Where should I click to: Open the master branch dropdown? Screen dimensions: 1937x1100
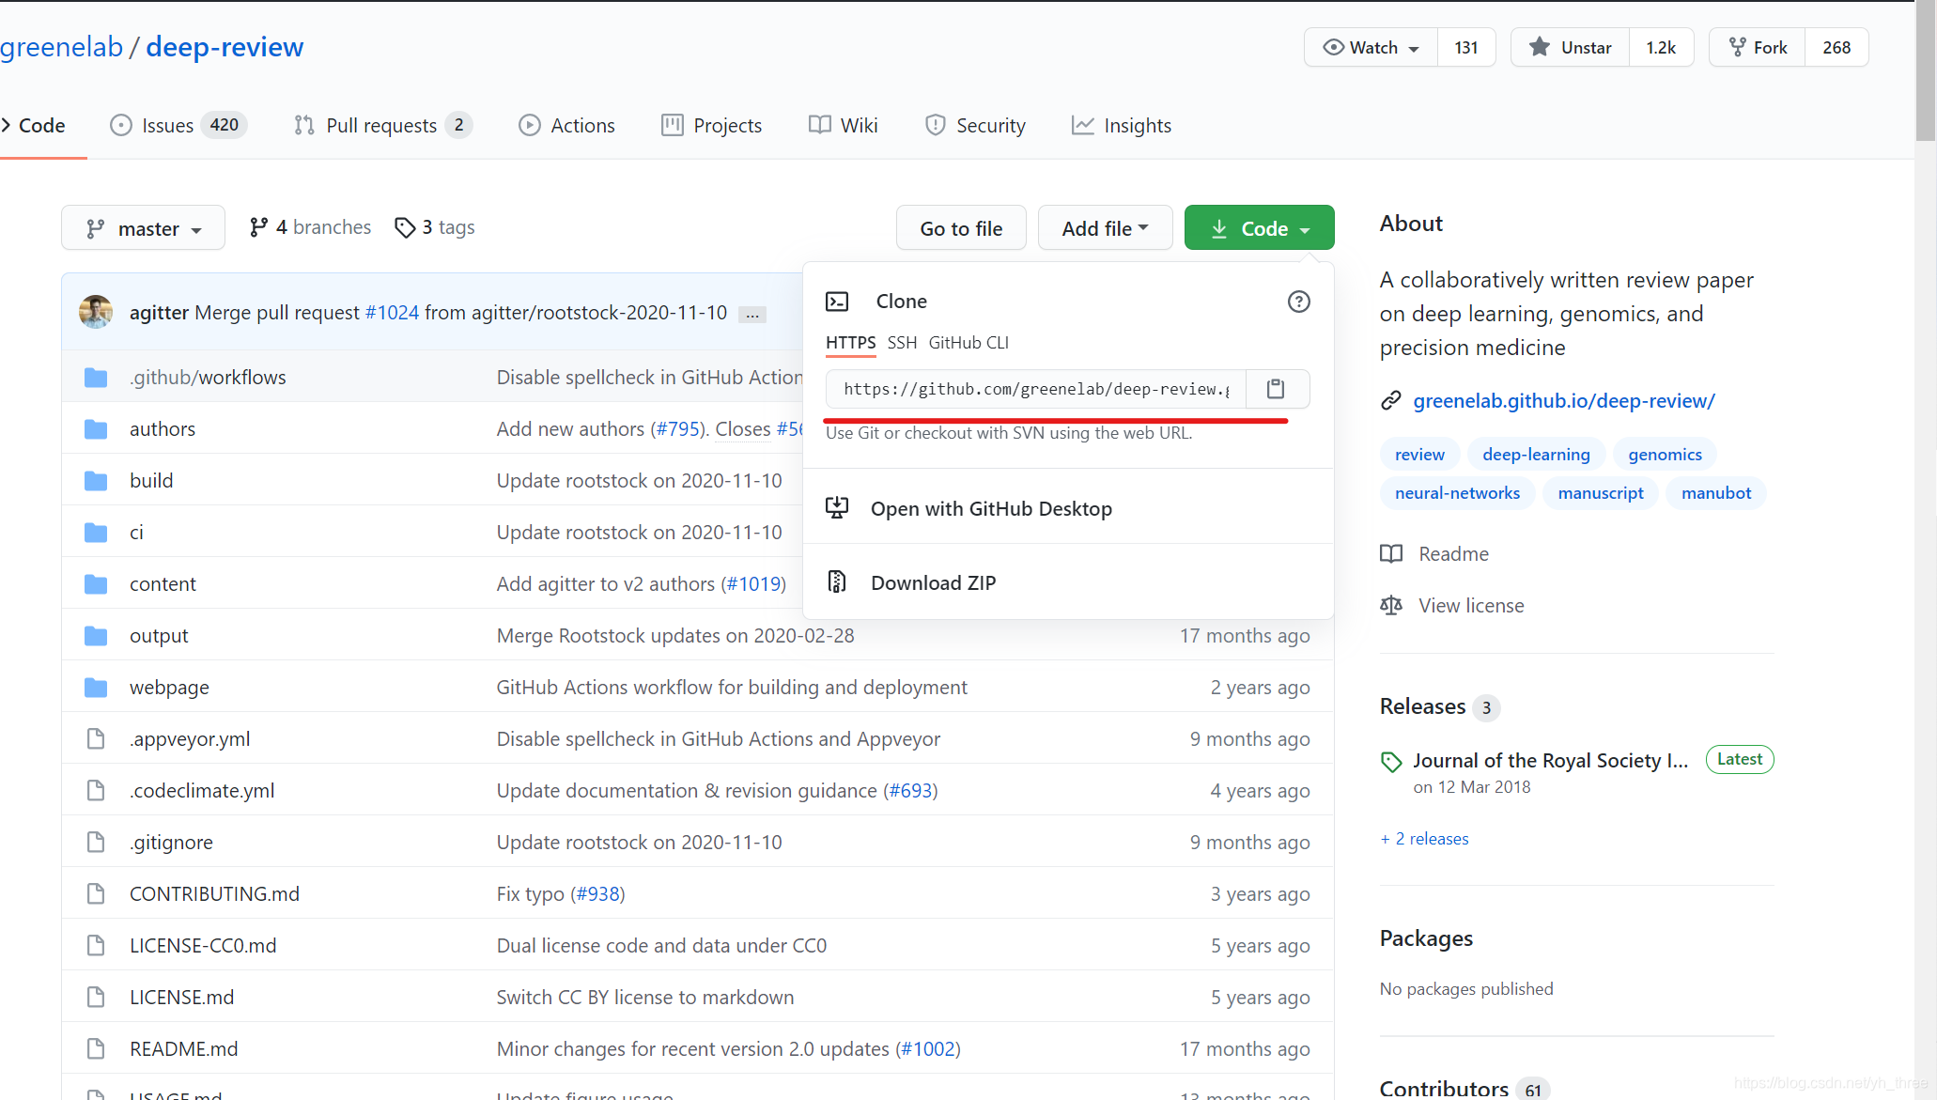point(143,228)
